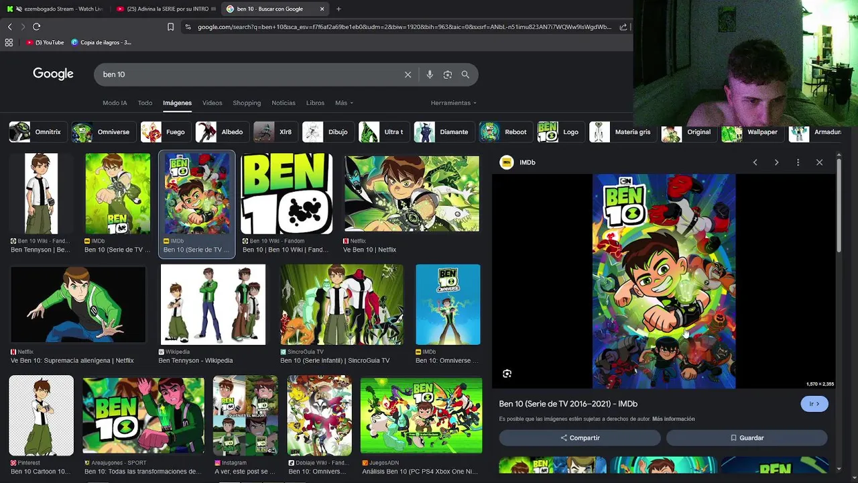The height and width of the screenshot is (483, 858).
Task: Switch to the Shopping results tab
Action: (x=247, y=103)
